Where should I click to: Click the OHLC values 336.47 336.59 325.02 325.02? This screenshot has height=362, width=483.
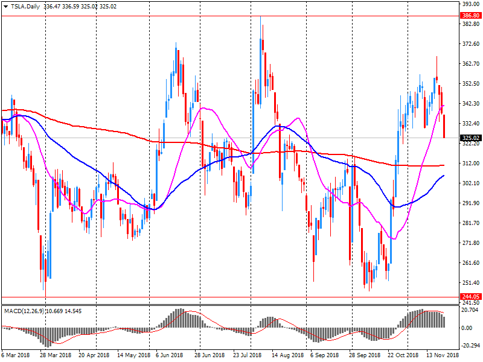80,7
